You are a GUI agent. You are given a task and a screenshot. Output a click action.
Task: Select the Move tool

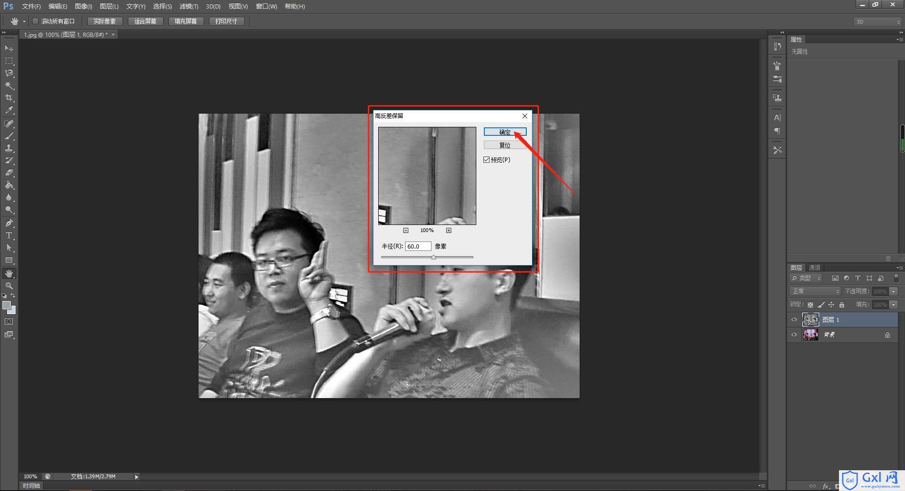coord(9,48)
